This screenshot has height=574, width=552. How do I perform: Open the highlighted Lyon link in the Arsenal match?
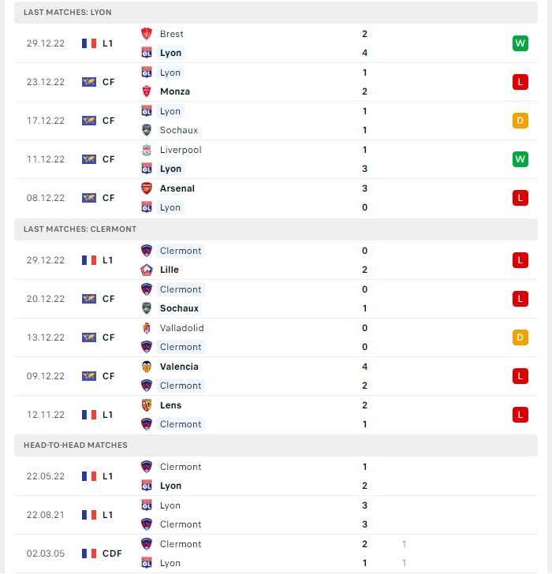tap(170, 207)
